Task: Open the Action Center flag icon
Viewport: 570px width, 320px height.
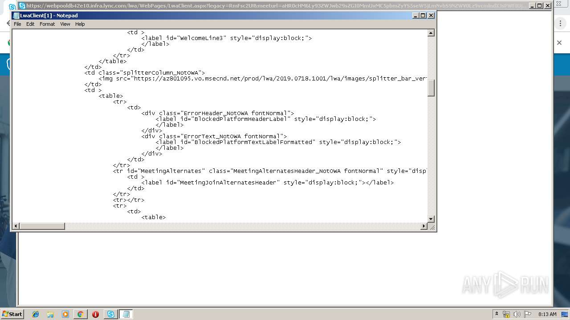Action: coord(528,314)
